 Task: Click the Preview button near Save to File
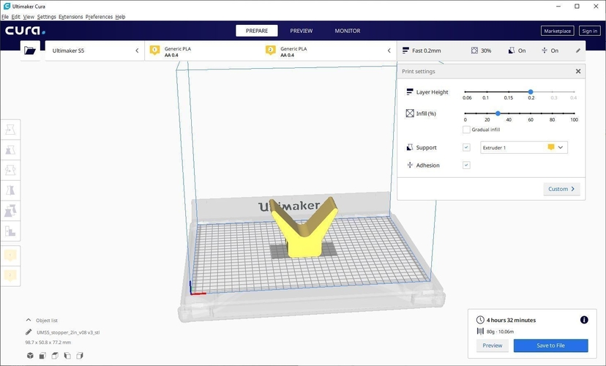click(492, 346)
